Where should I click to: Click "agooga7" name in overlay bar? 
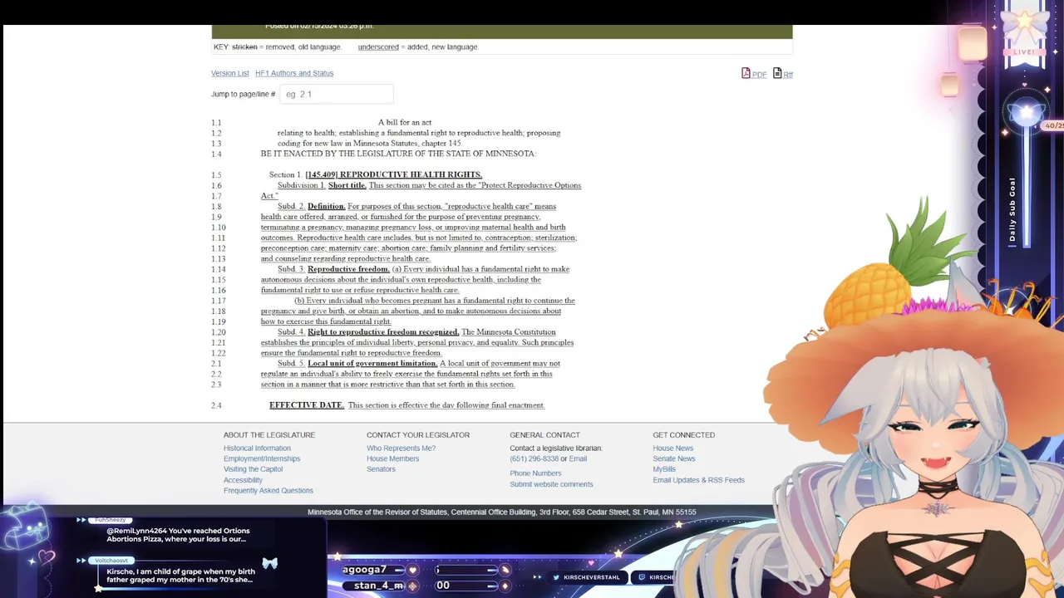coord(364,570)
